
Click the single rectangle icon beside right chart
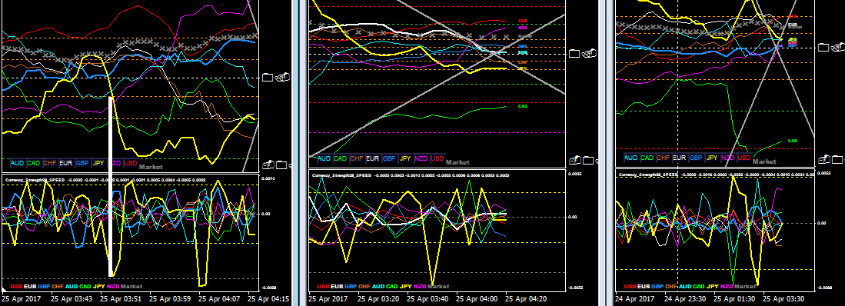823,48
